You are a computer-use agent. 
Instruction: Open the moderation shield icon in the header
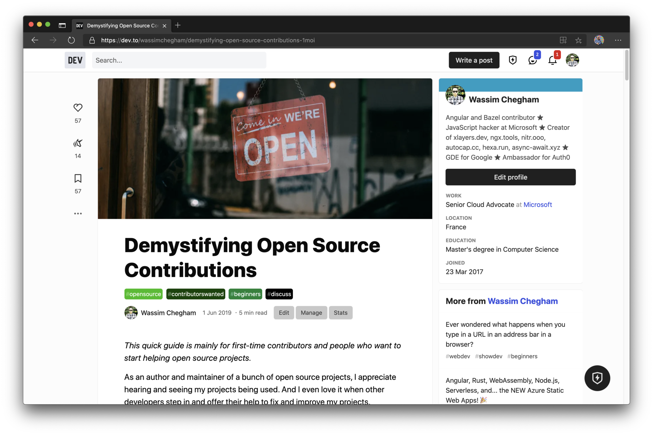point(512,60)
